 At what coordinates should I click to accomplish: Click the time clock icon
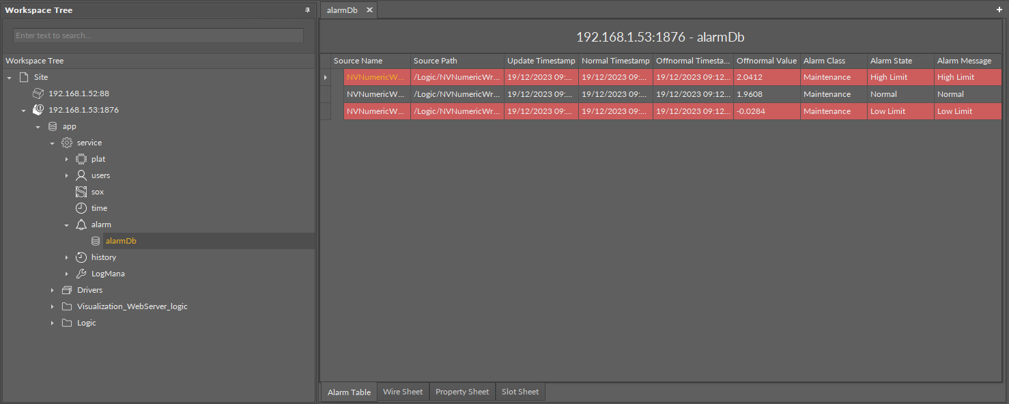coord(81,207)
